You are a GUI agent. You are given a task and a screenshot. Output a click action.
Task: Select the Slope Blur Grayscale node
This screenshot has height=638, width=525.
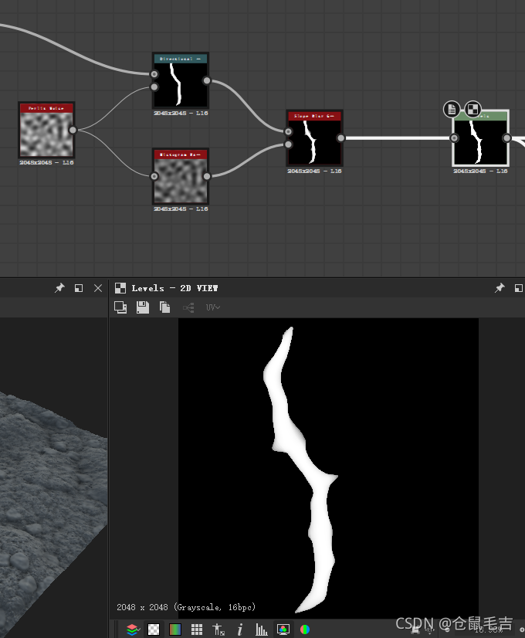(314, 138)
